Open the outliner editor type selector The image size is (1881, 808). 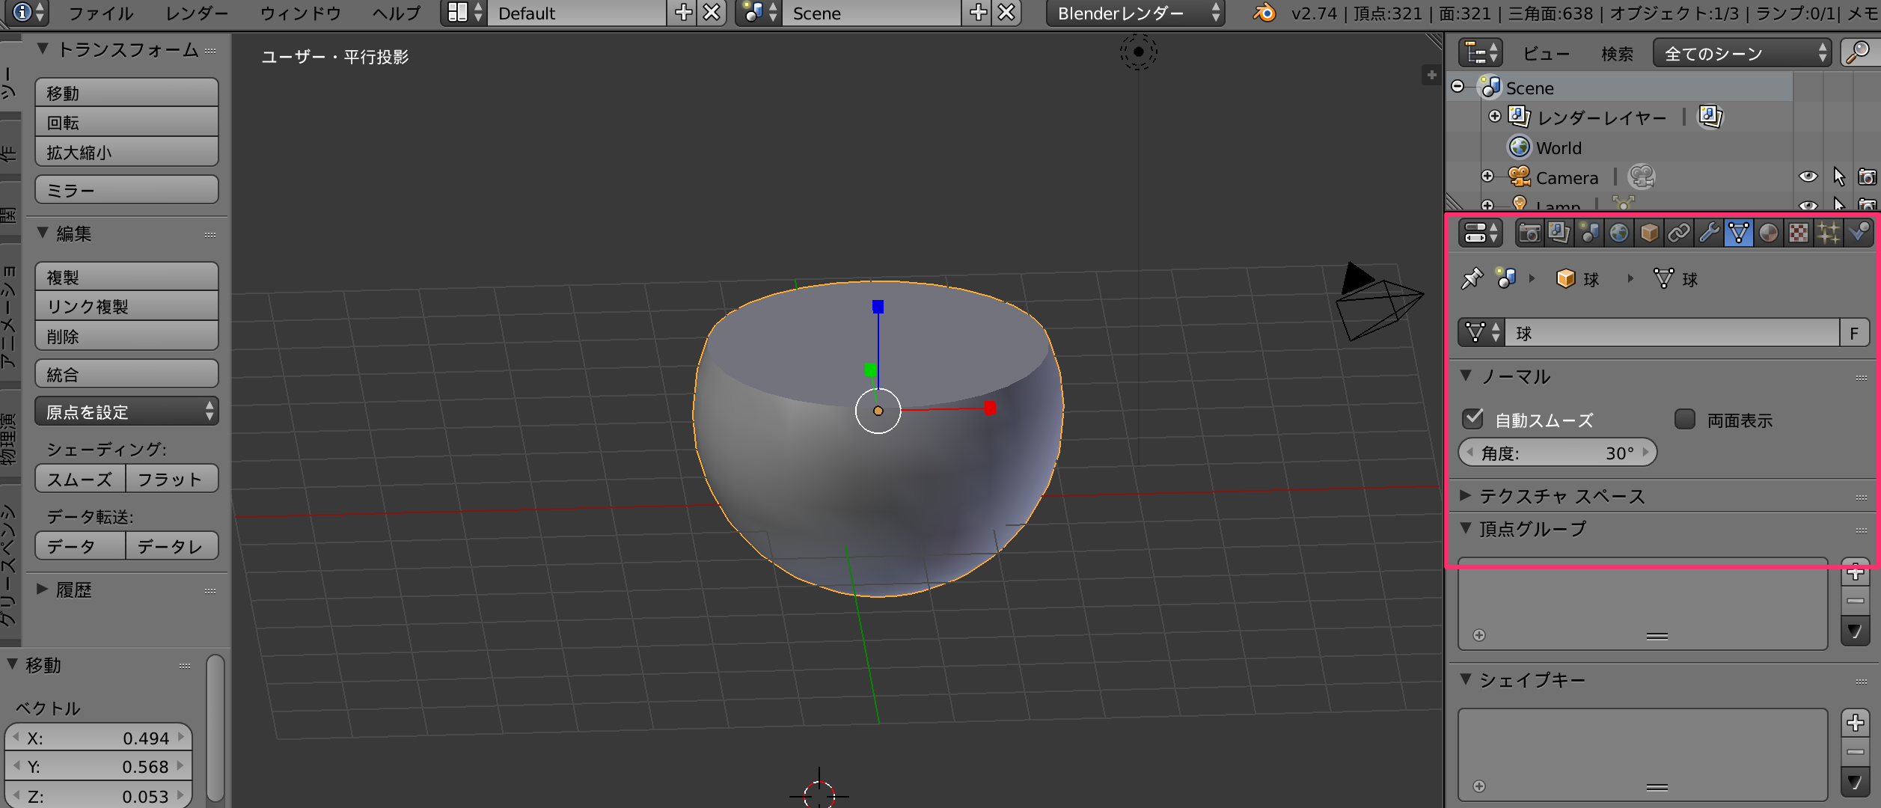[1480, 53]
